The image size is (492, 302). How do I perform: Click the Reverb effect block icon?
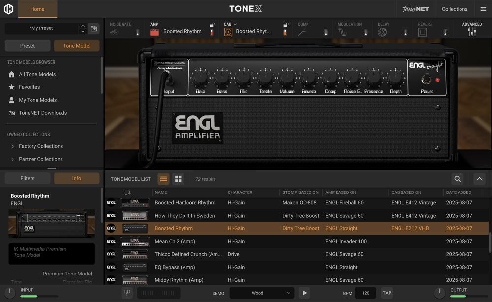(422, 32)
